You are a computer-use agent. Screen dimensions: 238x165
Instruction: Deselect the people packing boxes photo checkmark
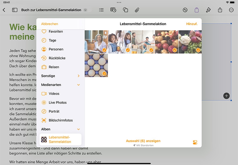click(151, 50)
